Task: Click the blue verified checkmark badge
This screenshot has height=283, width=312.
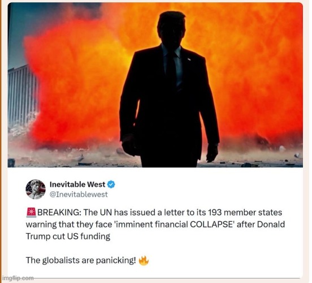Action: [111, 185]
